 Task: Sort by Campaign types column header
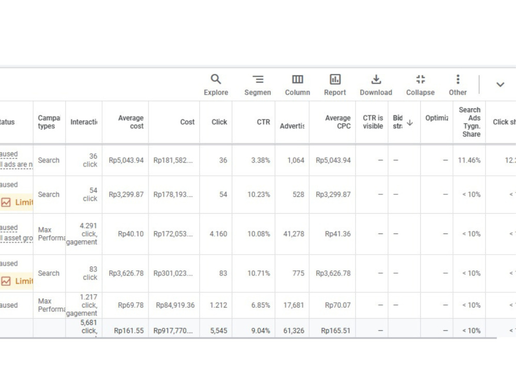(x=49, y=122)
